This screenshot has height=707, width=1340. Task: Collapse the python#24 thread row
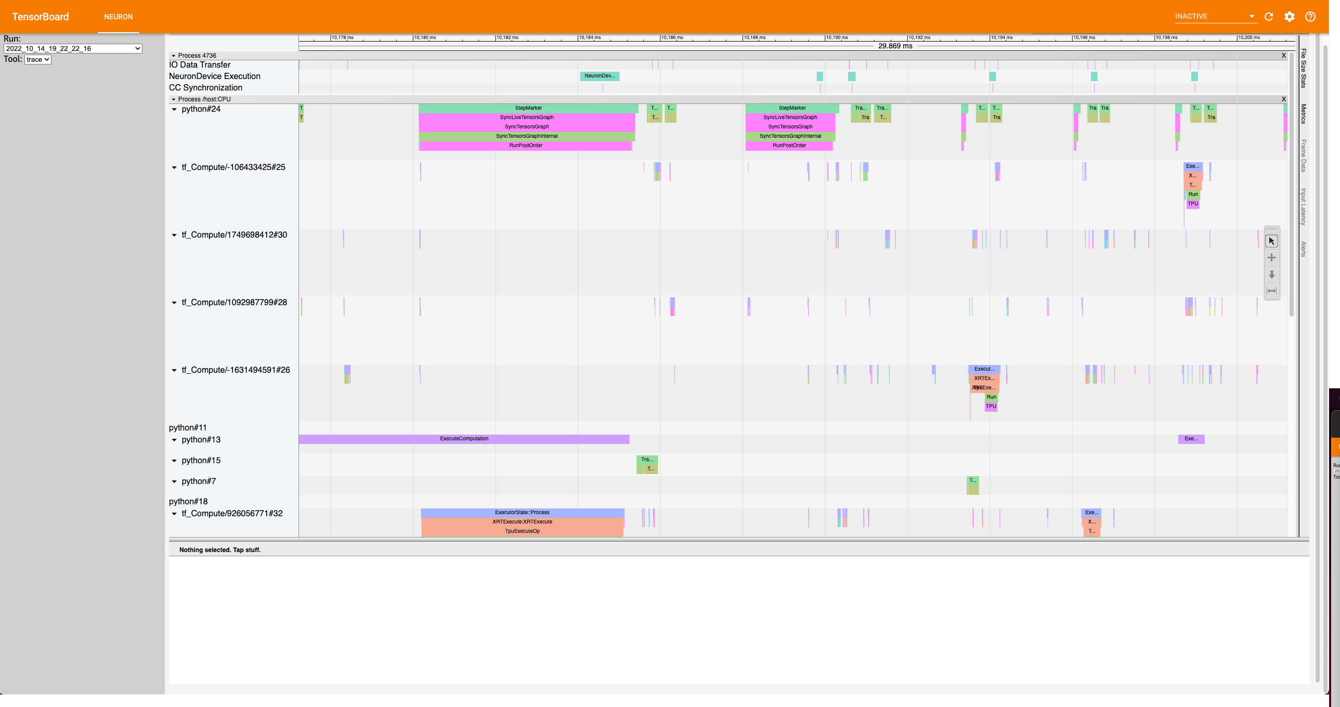(x=175, y=109)
